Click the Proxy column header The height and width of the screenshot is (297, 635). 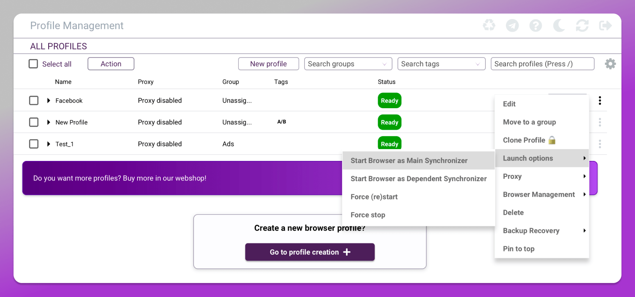[146, 82]
